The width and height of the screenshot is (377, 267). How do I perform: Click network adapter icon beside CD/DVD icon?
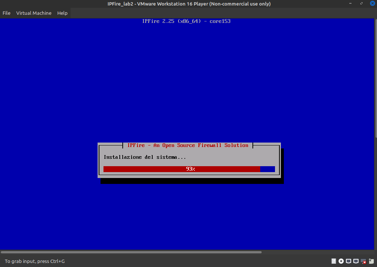pos(349,261)
